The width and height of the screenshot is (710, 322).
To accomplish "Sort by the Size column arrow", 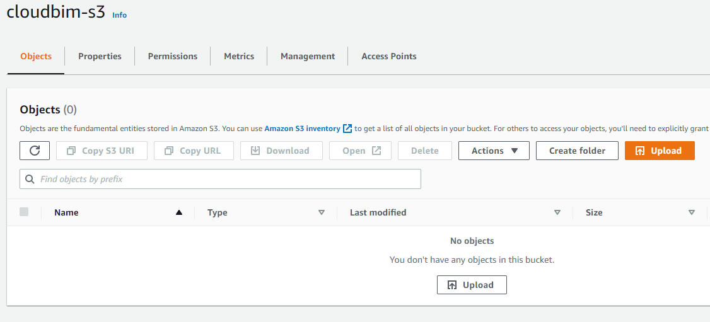I will coord(692,212).
